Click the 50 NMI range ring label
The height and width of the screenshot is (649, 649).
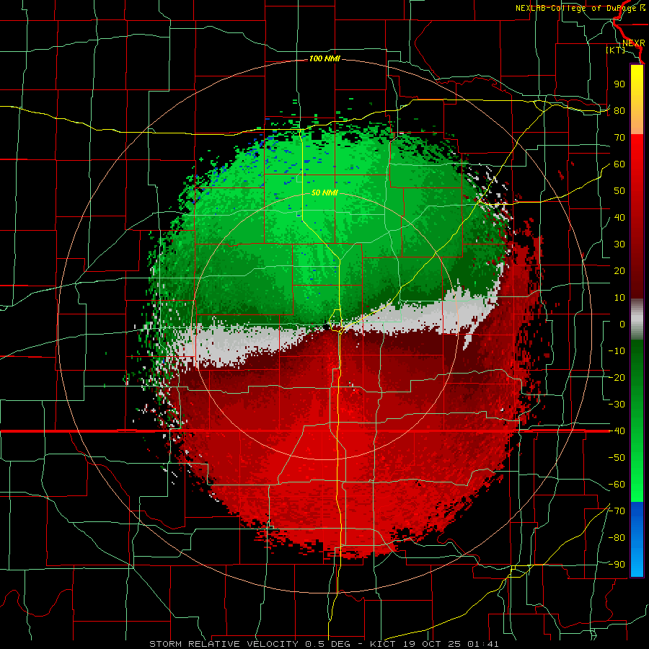[325, 193]
